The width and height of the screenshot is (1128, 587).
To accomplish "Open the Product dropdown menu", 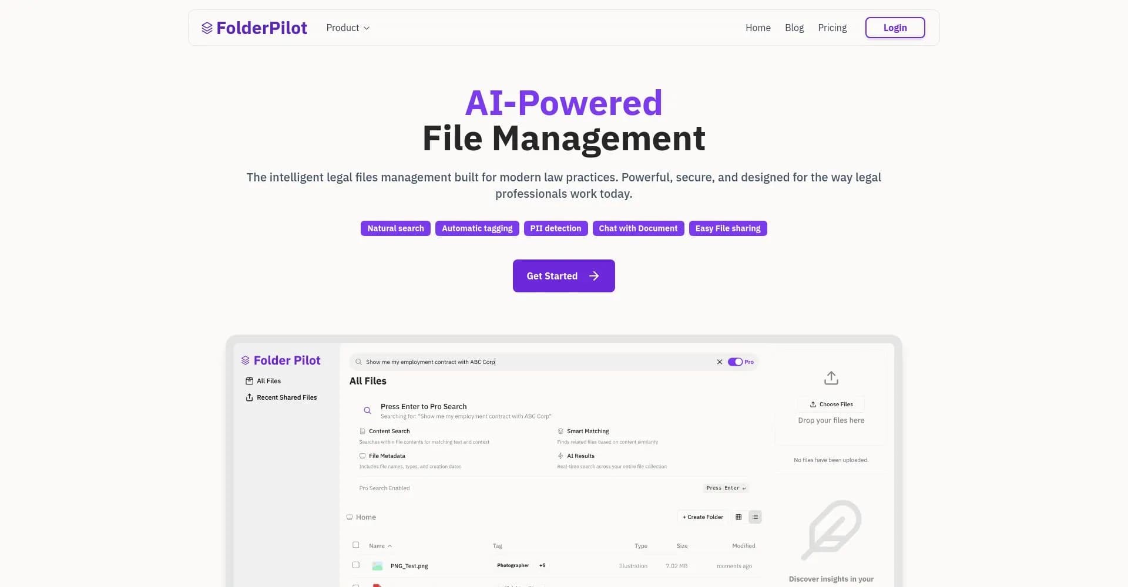I will (347, 28).
